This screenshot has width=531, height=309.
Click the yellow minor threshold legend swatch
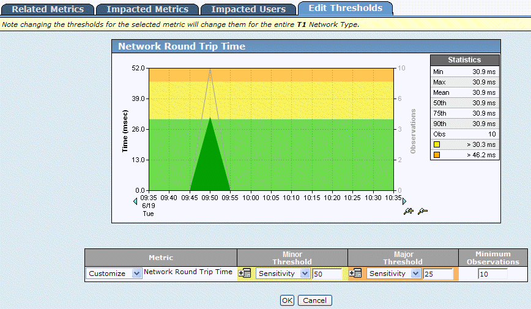coord(437,144)
